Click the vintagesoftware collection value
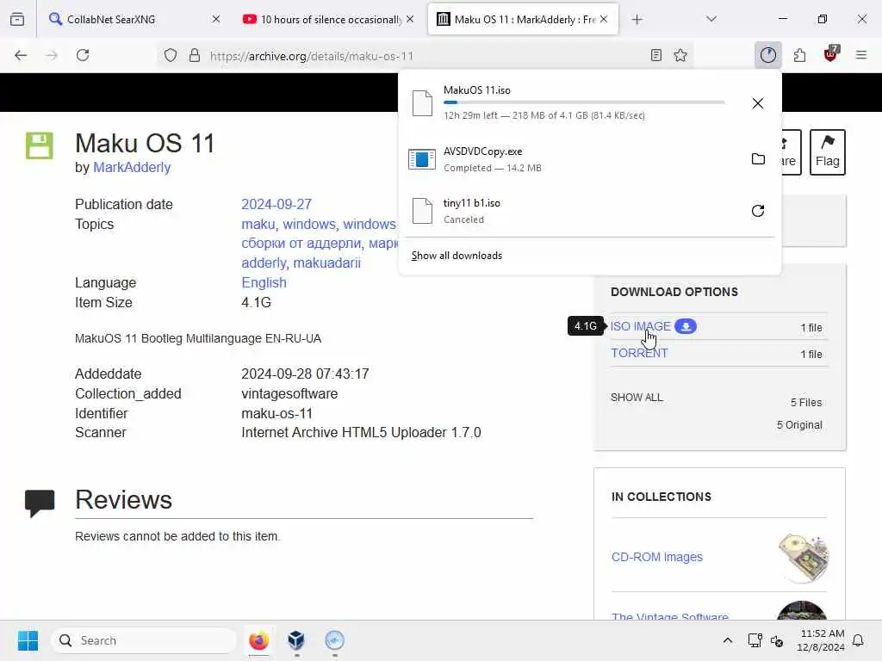882x661 pixels. click(x=289, y=393)
